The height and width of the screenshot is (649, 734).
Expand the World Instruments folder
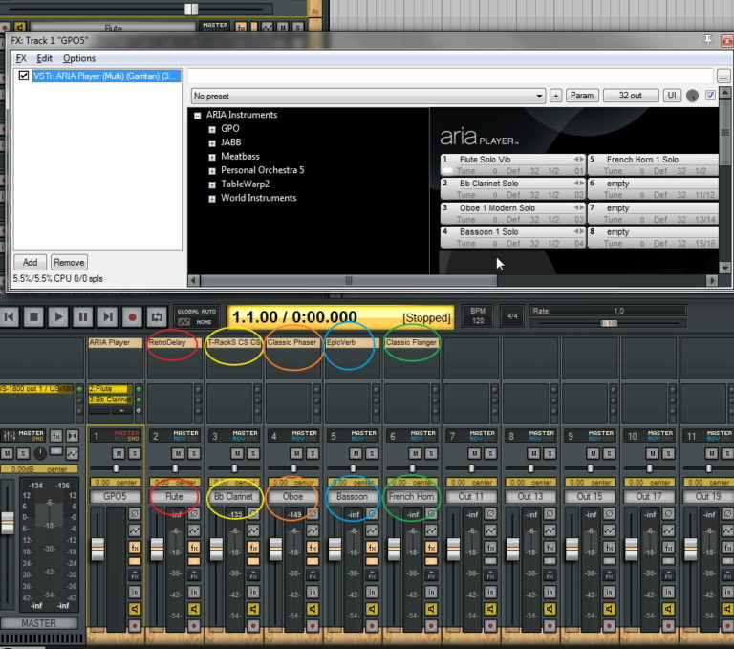[212, 199]
